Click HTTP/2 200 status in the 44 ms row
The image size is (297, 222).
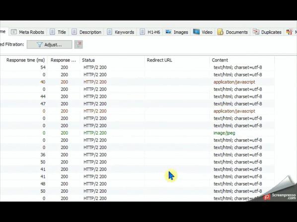pos(95,97)
